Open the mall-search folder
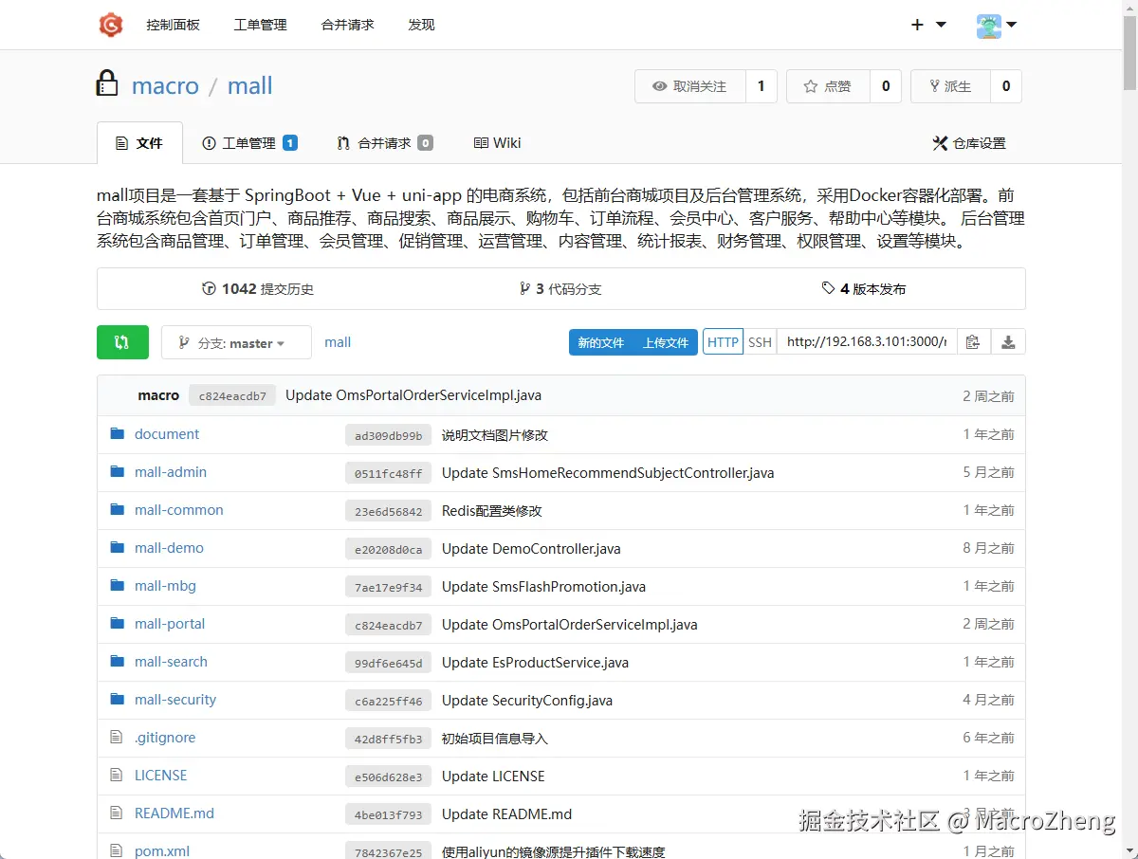This screenshot has width=1138, height=859. coord(171,662)
